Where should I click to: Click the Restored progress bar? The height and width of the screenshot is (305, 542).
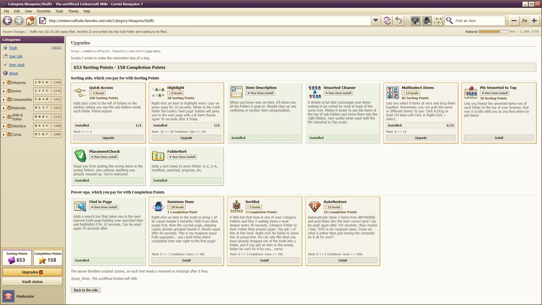[x=494, y=32]
